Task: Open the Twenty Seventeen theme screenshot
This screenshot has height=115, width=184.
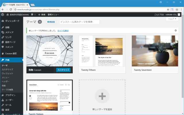Action: 155,51
